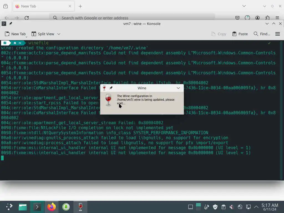Open Firefox extensions puzzle icon

pyautogui.click(x=267, y=18)
